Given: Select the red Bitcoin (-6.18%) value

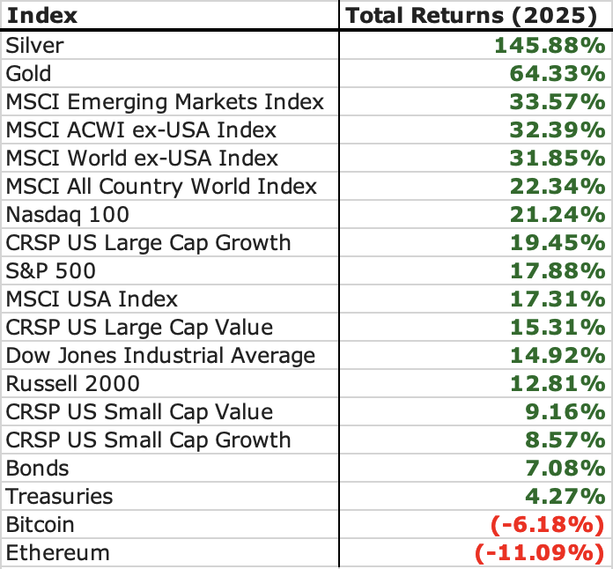Looking at the screenshot, I should click(x=546, y=525).
